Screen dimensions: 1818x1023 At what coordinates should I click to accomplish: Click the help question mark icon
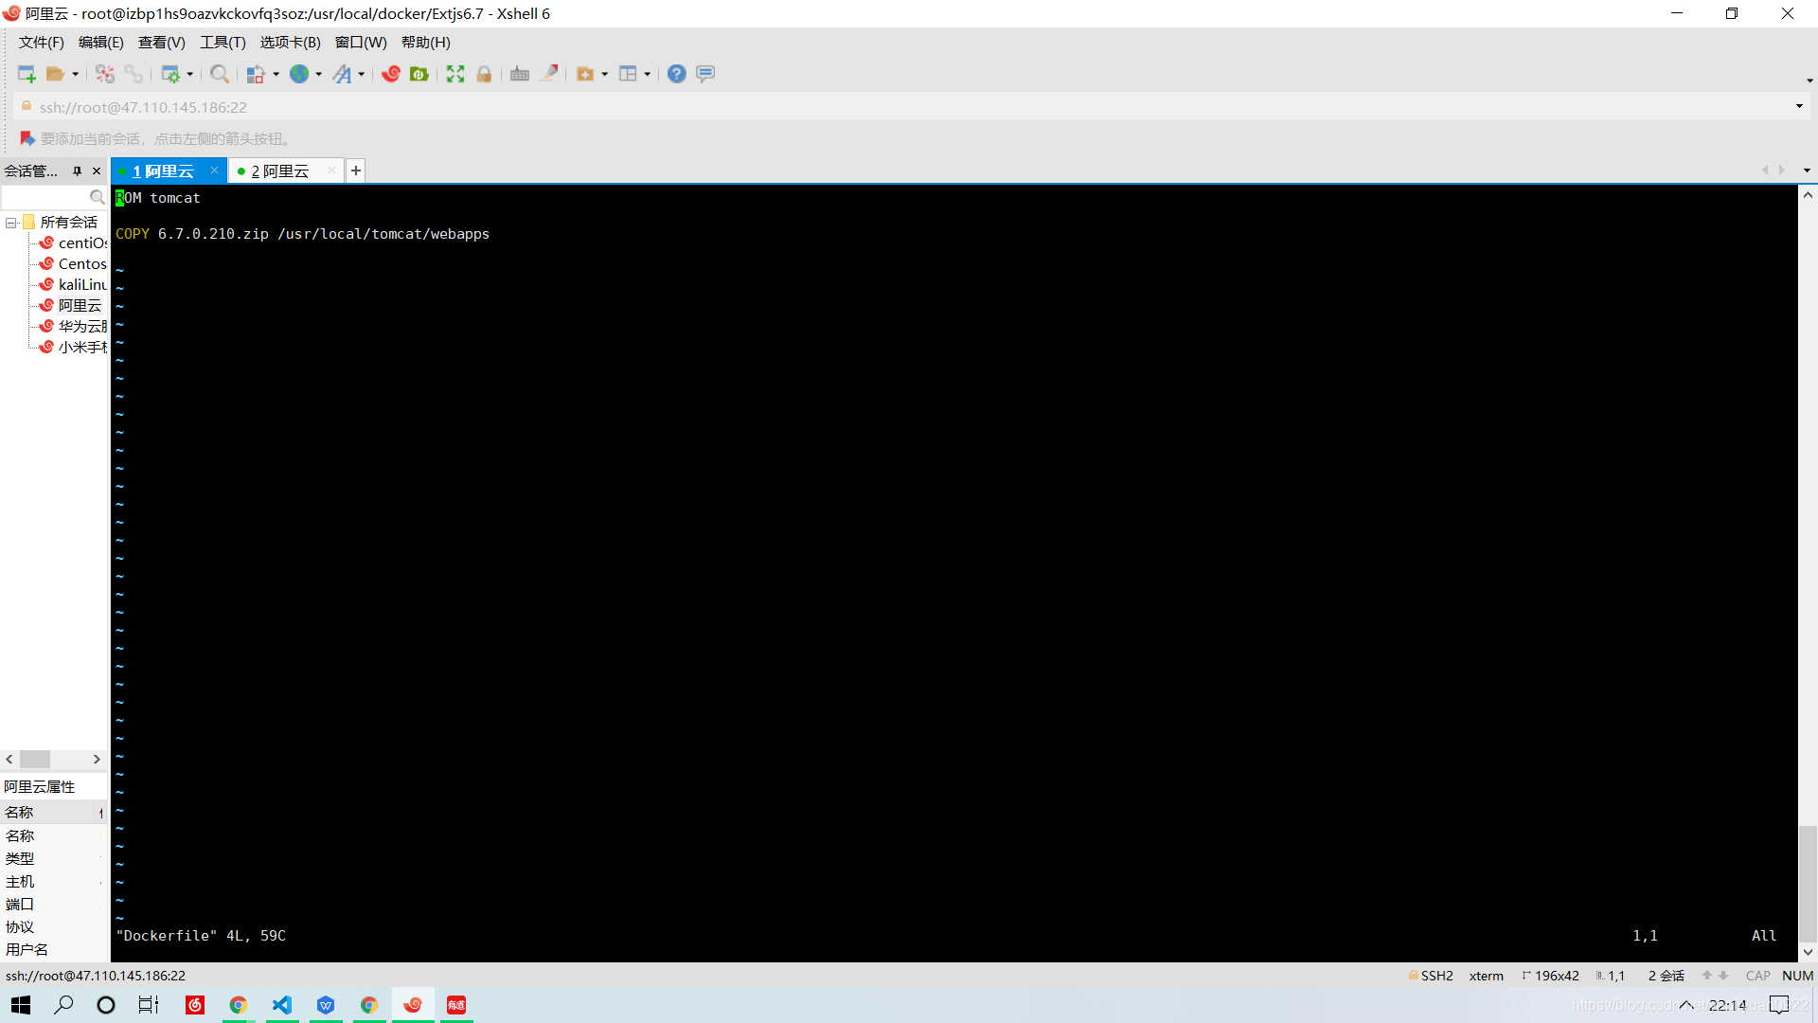(675, 74)
